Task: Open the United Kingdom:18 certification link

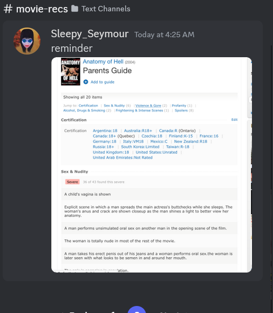Action: click(x=111, y=152)
